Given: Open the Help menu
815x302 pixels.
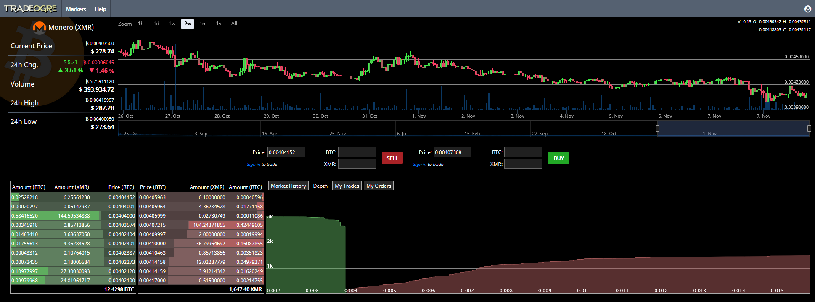Looking at the screenshot, I should pyautogui.click(x=101, y=9).
